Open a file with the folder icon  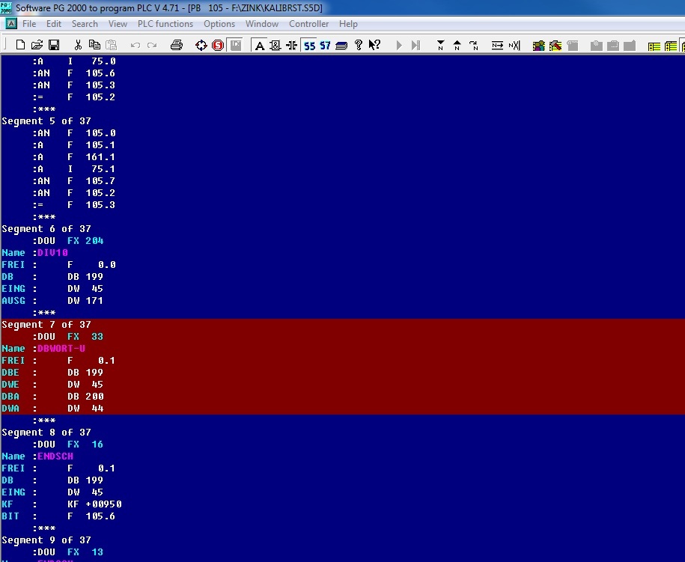pos(37,45)
